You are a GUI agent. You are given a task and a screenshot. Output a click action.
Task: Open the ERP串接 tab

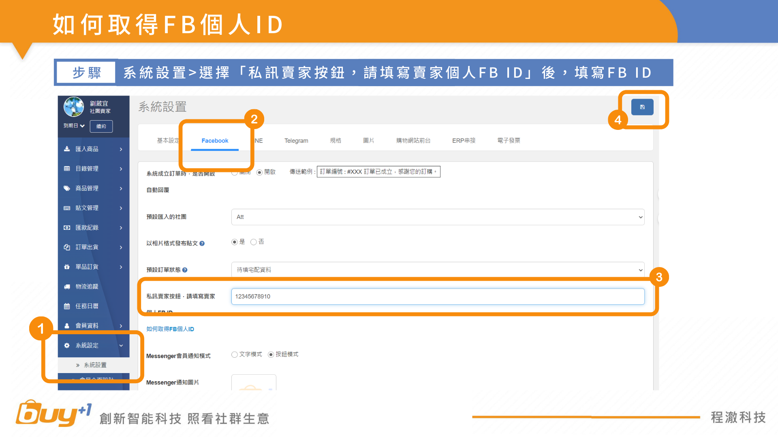point(464,141)
